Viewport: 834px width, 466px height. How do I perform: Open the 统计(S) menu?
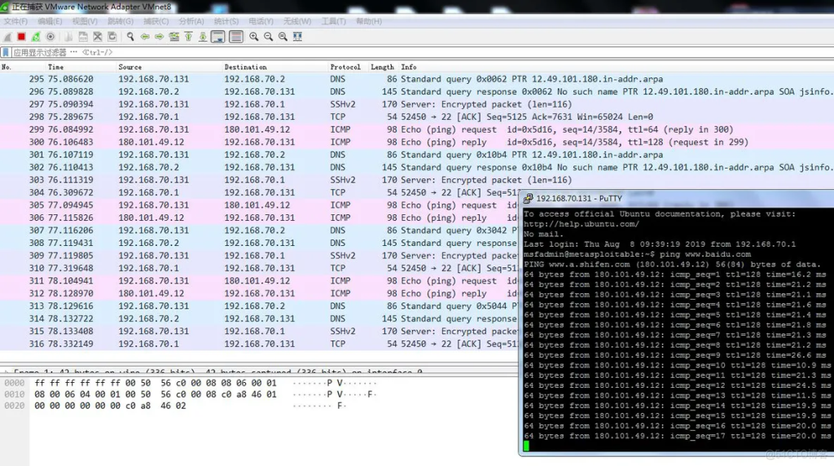tap(226, 21)
